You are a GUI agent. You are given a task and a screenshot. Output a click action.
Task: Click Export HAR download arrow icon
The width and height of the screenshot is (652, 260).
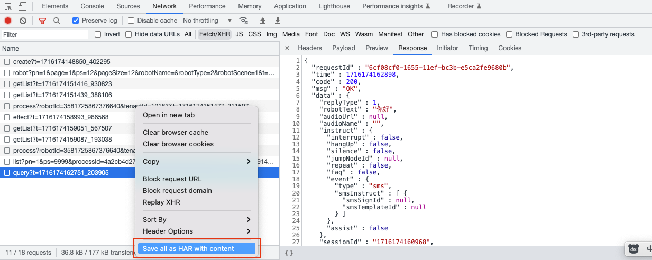pyautogui.click(x=278, y=21)
